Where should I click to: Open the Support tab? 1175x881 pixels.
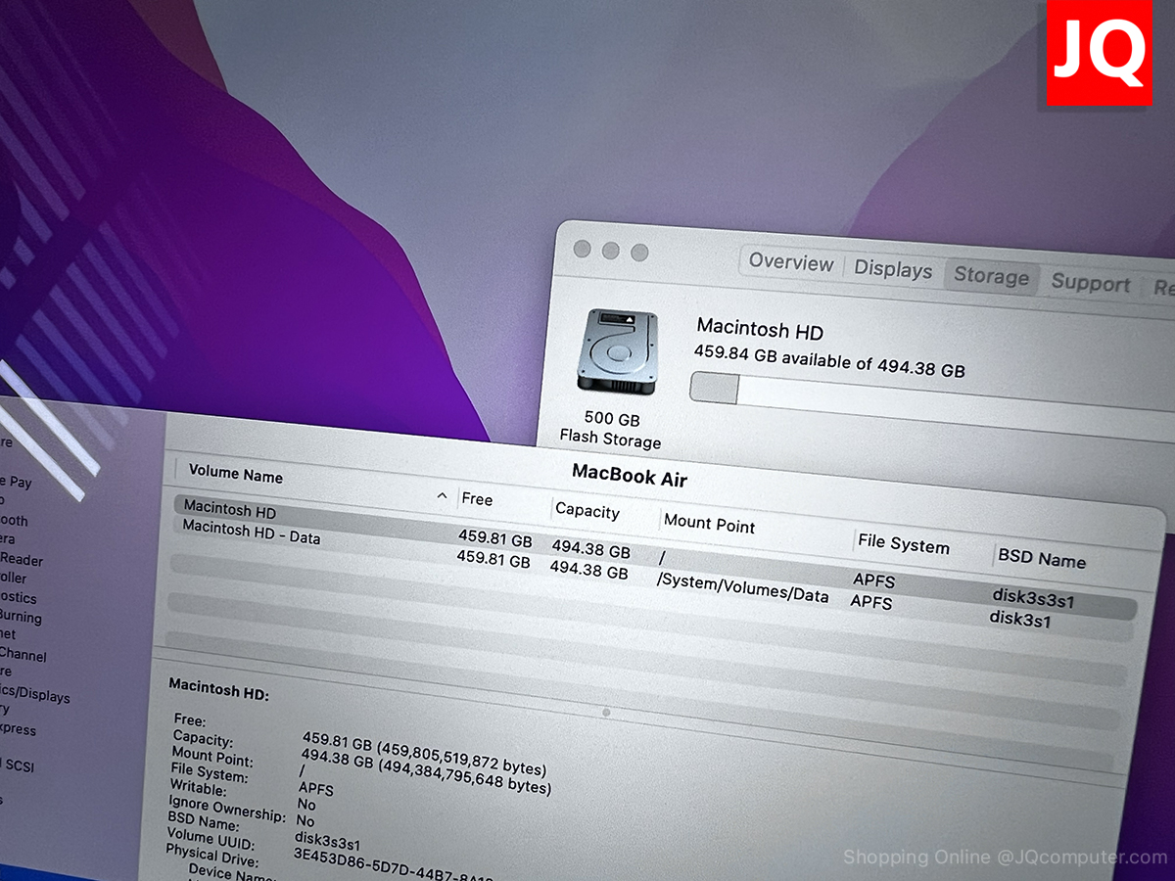pos(1091,283)
